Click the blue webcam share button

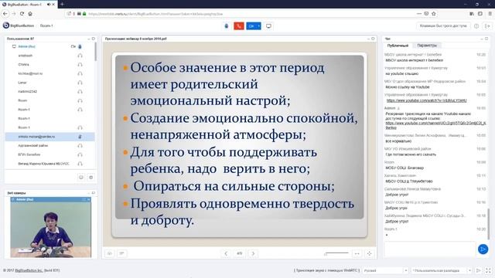pyautogui.click(x=251, y=25)
